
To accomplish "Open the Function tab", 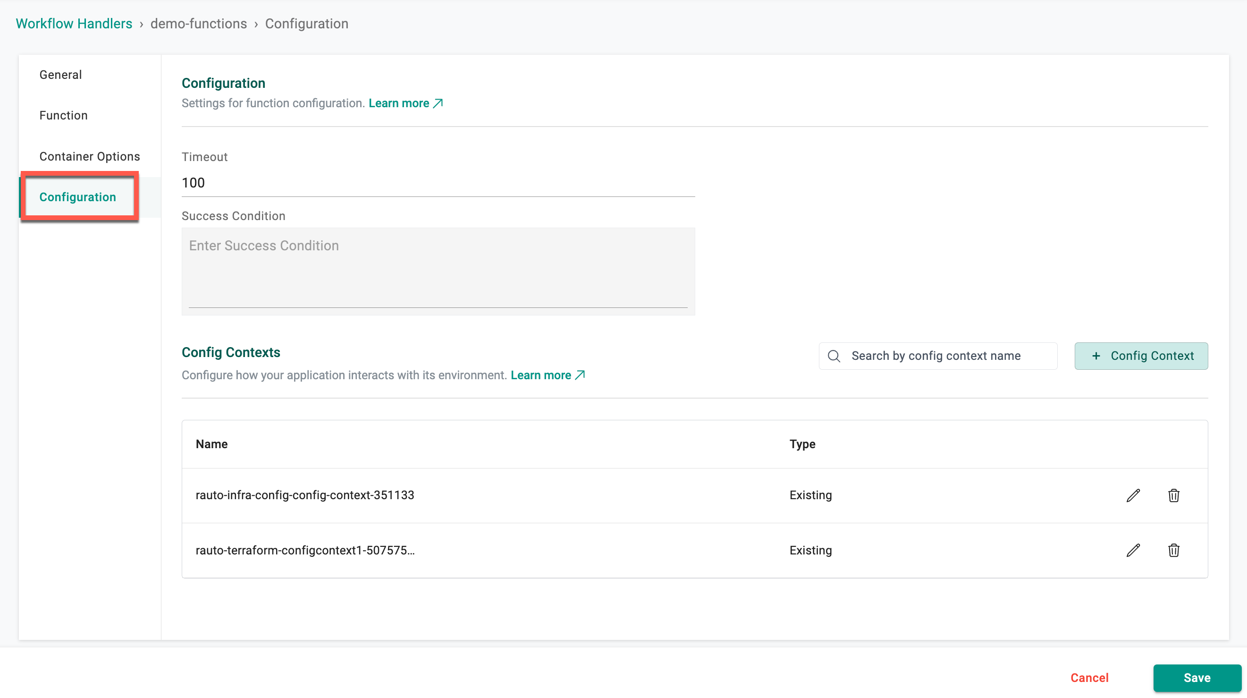I will [63, 115].
